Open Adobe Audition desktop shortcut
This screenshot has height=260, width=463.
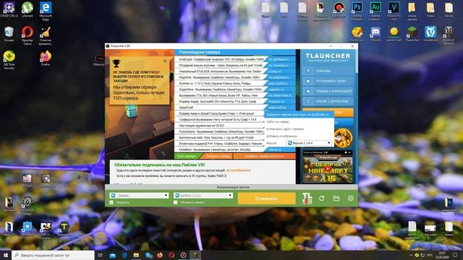click(375, 11)
